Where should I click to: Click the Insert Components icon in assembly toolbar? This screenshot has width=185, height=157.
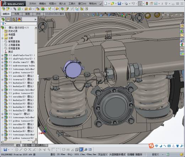[x=4, y=9]
